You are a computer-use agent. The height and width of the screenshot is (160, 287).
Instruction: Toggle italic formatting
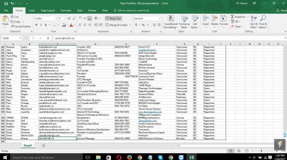41,25
